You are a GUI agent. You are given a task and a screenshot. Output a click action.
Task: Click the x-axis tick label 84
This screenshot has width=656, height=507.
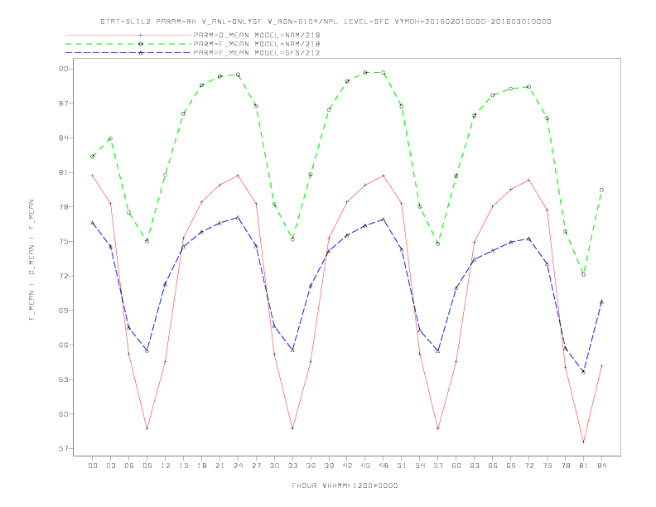point(601,466)
